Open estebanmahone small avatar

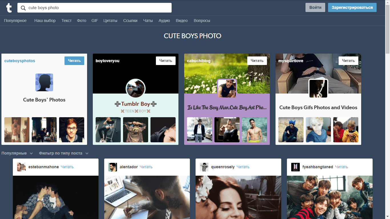(x=21, y=167)
